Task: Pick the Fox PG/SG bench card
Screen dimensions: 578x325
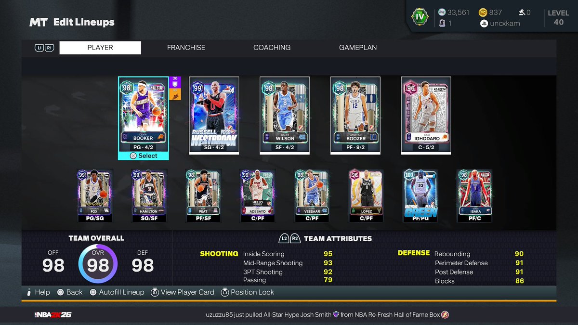Action: pyautogui.click(x=95, y=195)
